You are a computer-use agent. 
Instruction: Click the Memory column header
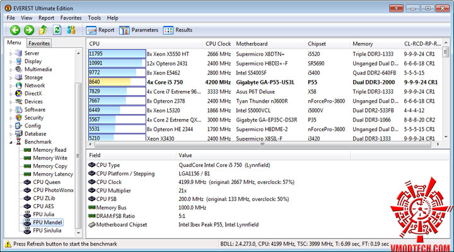click(x=376, y=43)
